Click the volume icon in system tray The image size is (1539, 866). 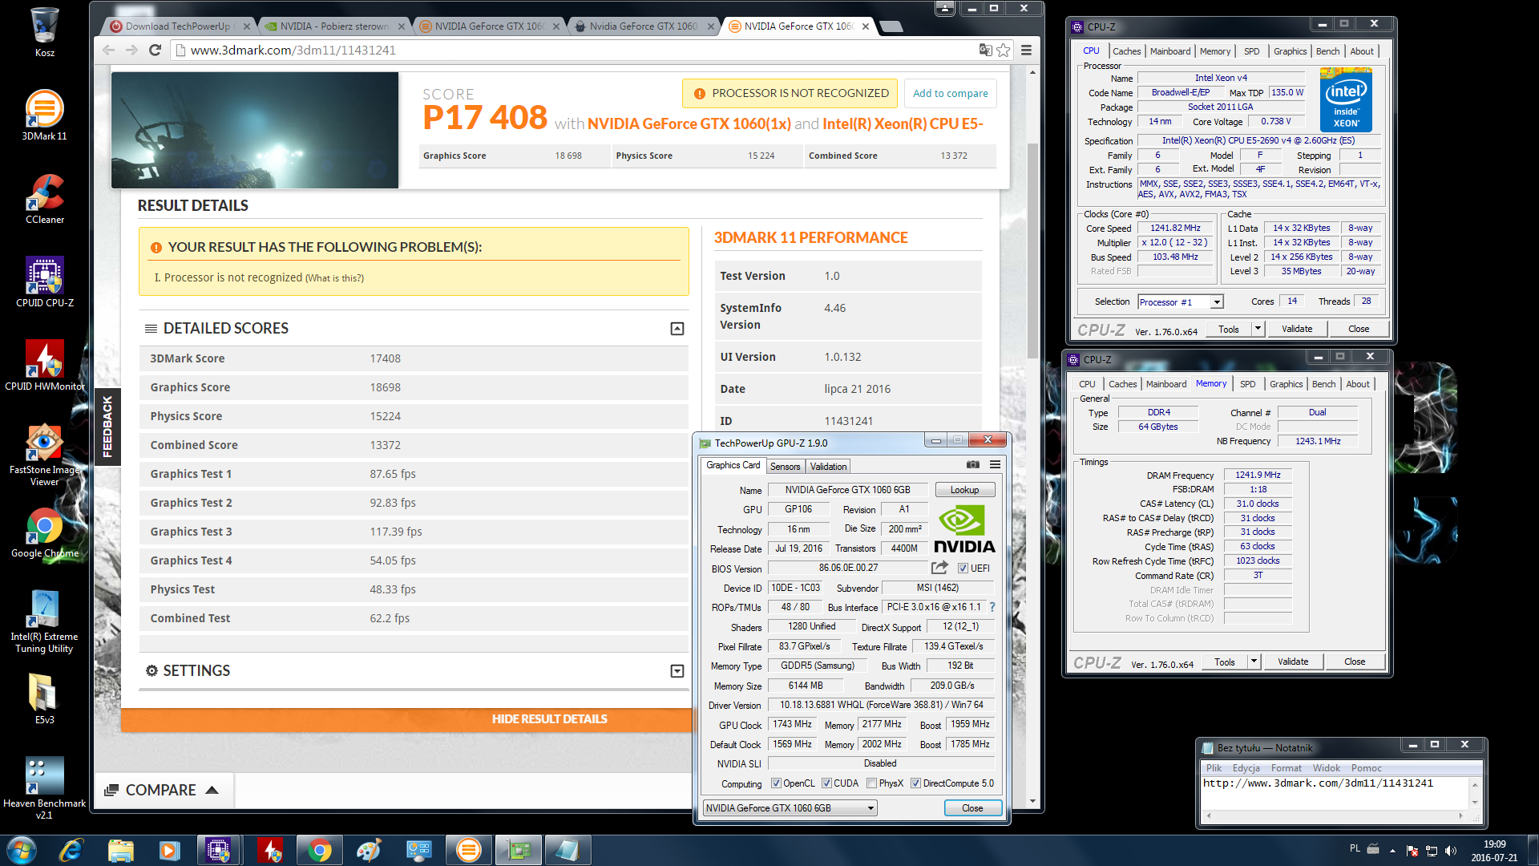coord(1450,851)
